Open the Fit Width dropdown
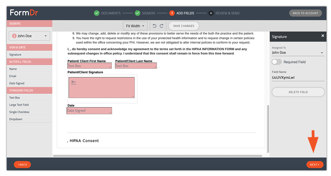This screenshot has width=331, height=176. click(x=135, y=26)
